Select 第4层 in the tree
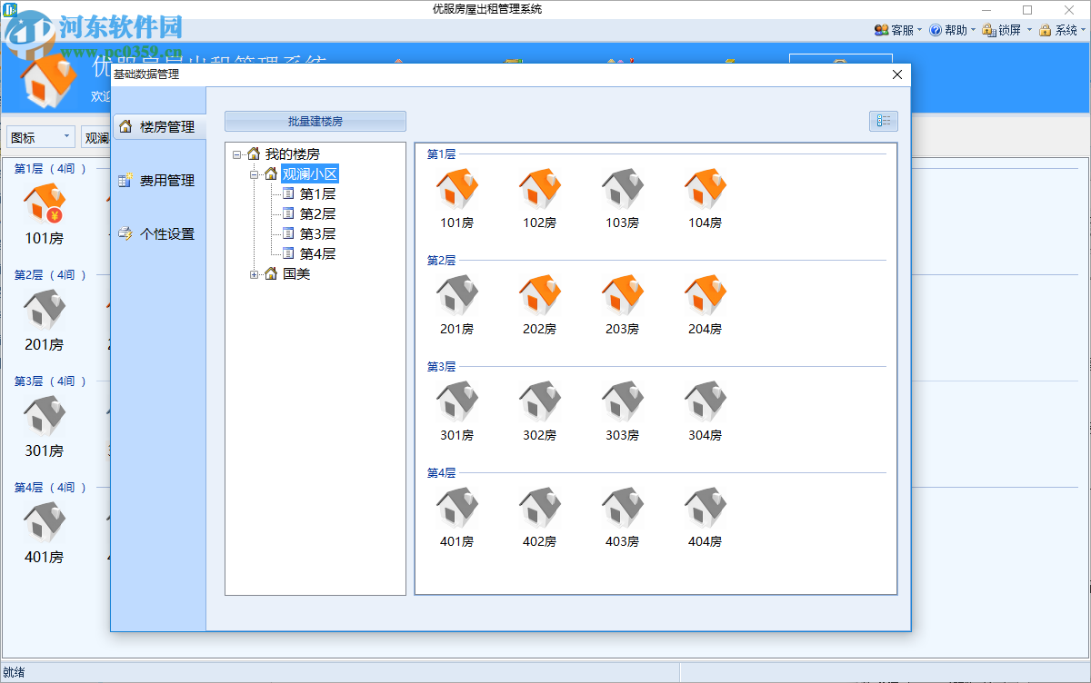The width and height of the screenshot is (1091, 683). coord(317,254)
